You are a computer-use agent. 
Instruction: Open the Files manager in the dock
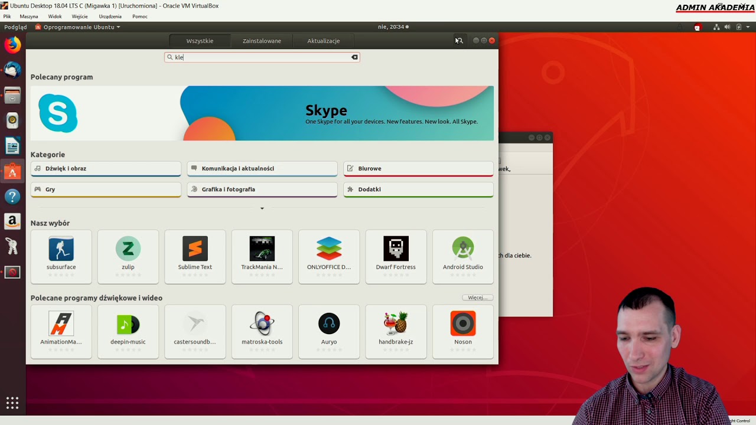click(x=12, y=96)
